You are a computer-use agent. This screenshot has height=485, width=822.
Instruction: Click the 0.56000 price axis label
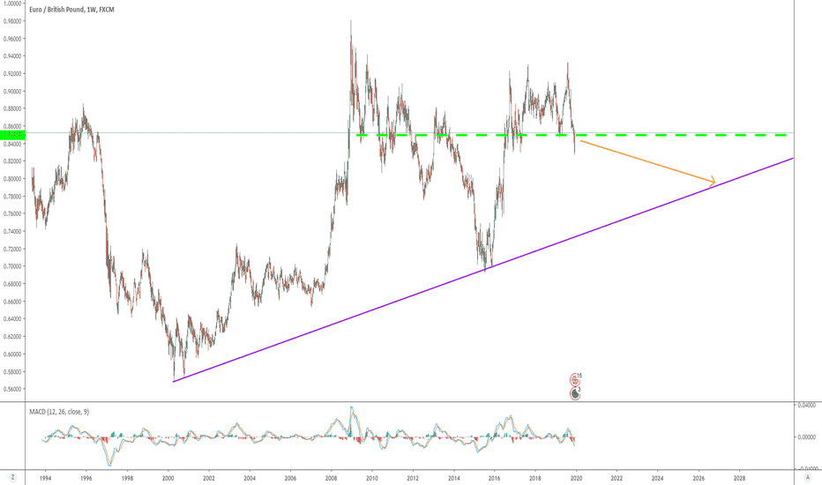13,389
